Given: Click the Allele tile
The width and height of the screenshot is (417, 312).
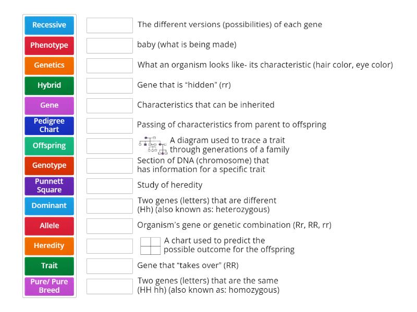Looking at the screenshot, I should click(x=49, y=226).
